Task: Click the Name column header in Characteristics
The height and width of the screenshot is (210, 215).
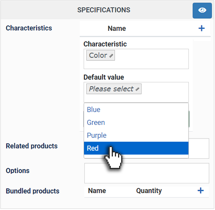Action: [x=117, y=28]
